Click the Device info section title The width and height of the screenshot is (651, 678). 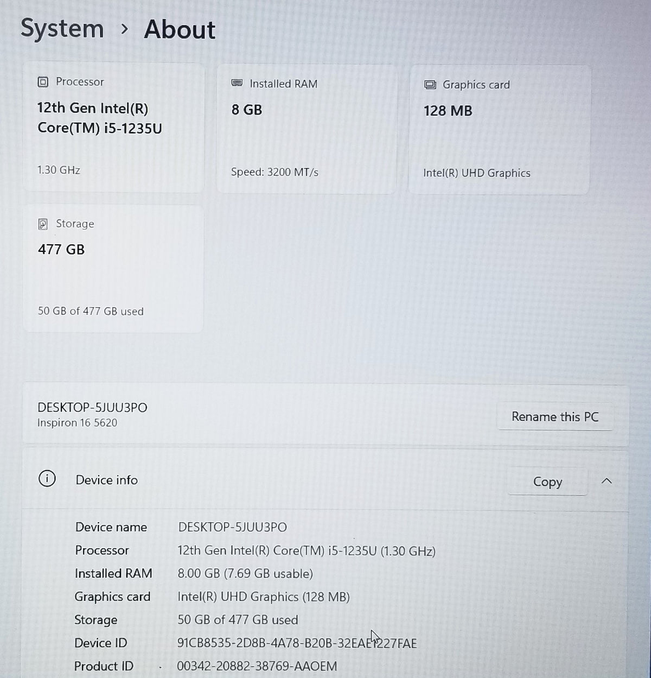107,480
